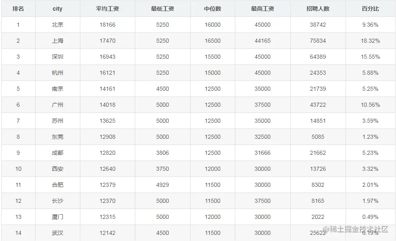Sort by the 招聘人数 column header
This screenshot has height=241, width=396.
[x=318, y=8]
